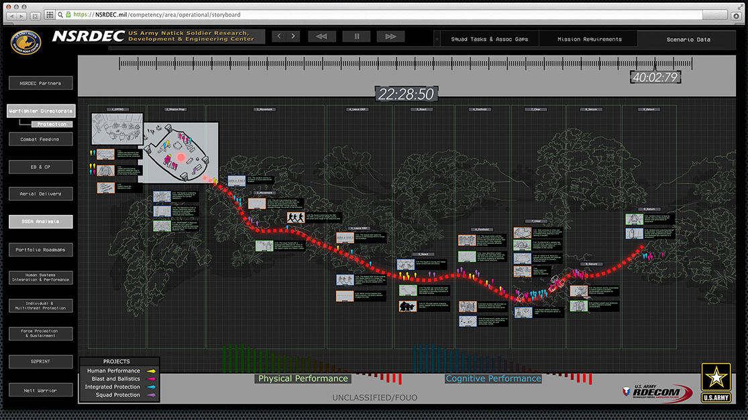Click the 22:28:50 current time marker
748x420 pixels.
click(x=406, y=94)
